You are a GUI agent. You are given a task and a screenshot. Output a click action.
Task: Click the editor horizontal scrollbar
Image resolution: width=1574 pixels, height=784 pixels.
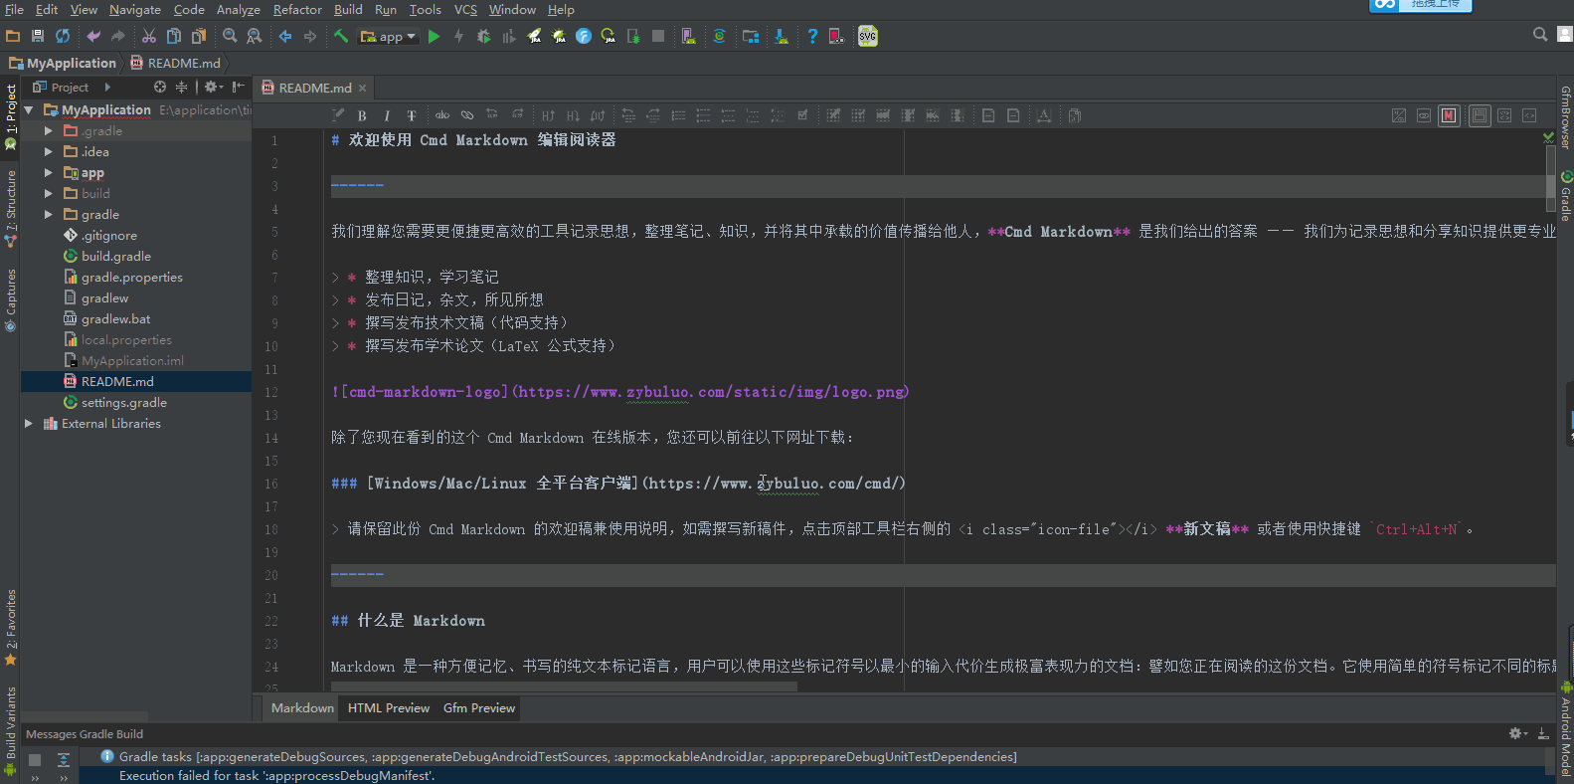(x=564, y=686)
